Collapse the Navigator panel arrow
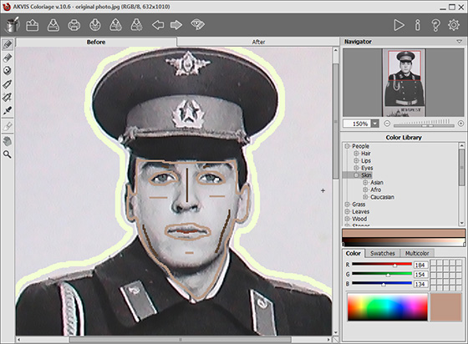468x344 pixels. (460, 42)
